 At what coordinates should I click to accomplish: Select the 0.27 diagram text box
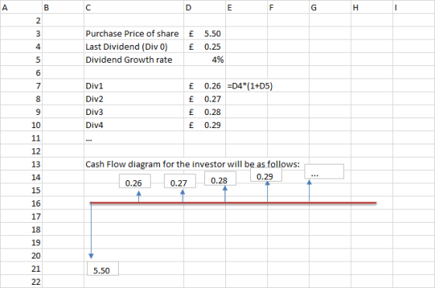[179, 181]
